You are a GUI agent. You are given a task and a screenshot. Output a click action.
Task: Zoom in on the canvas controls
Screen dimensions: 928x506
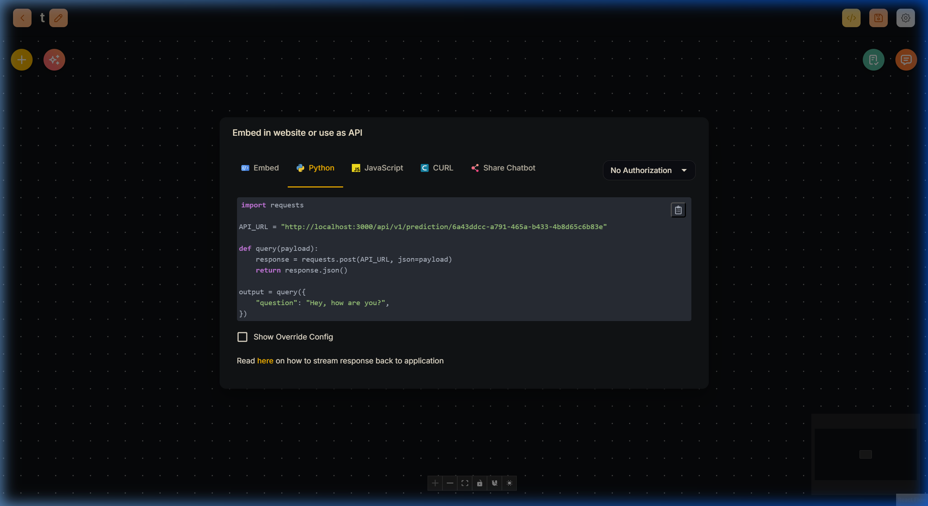click(x=435, y=483)
